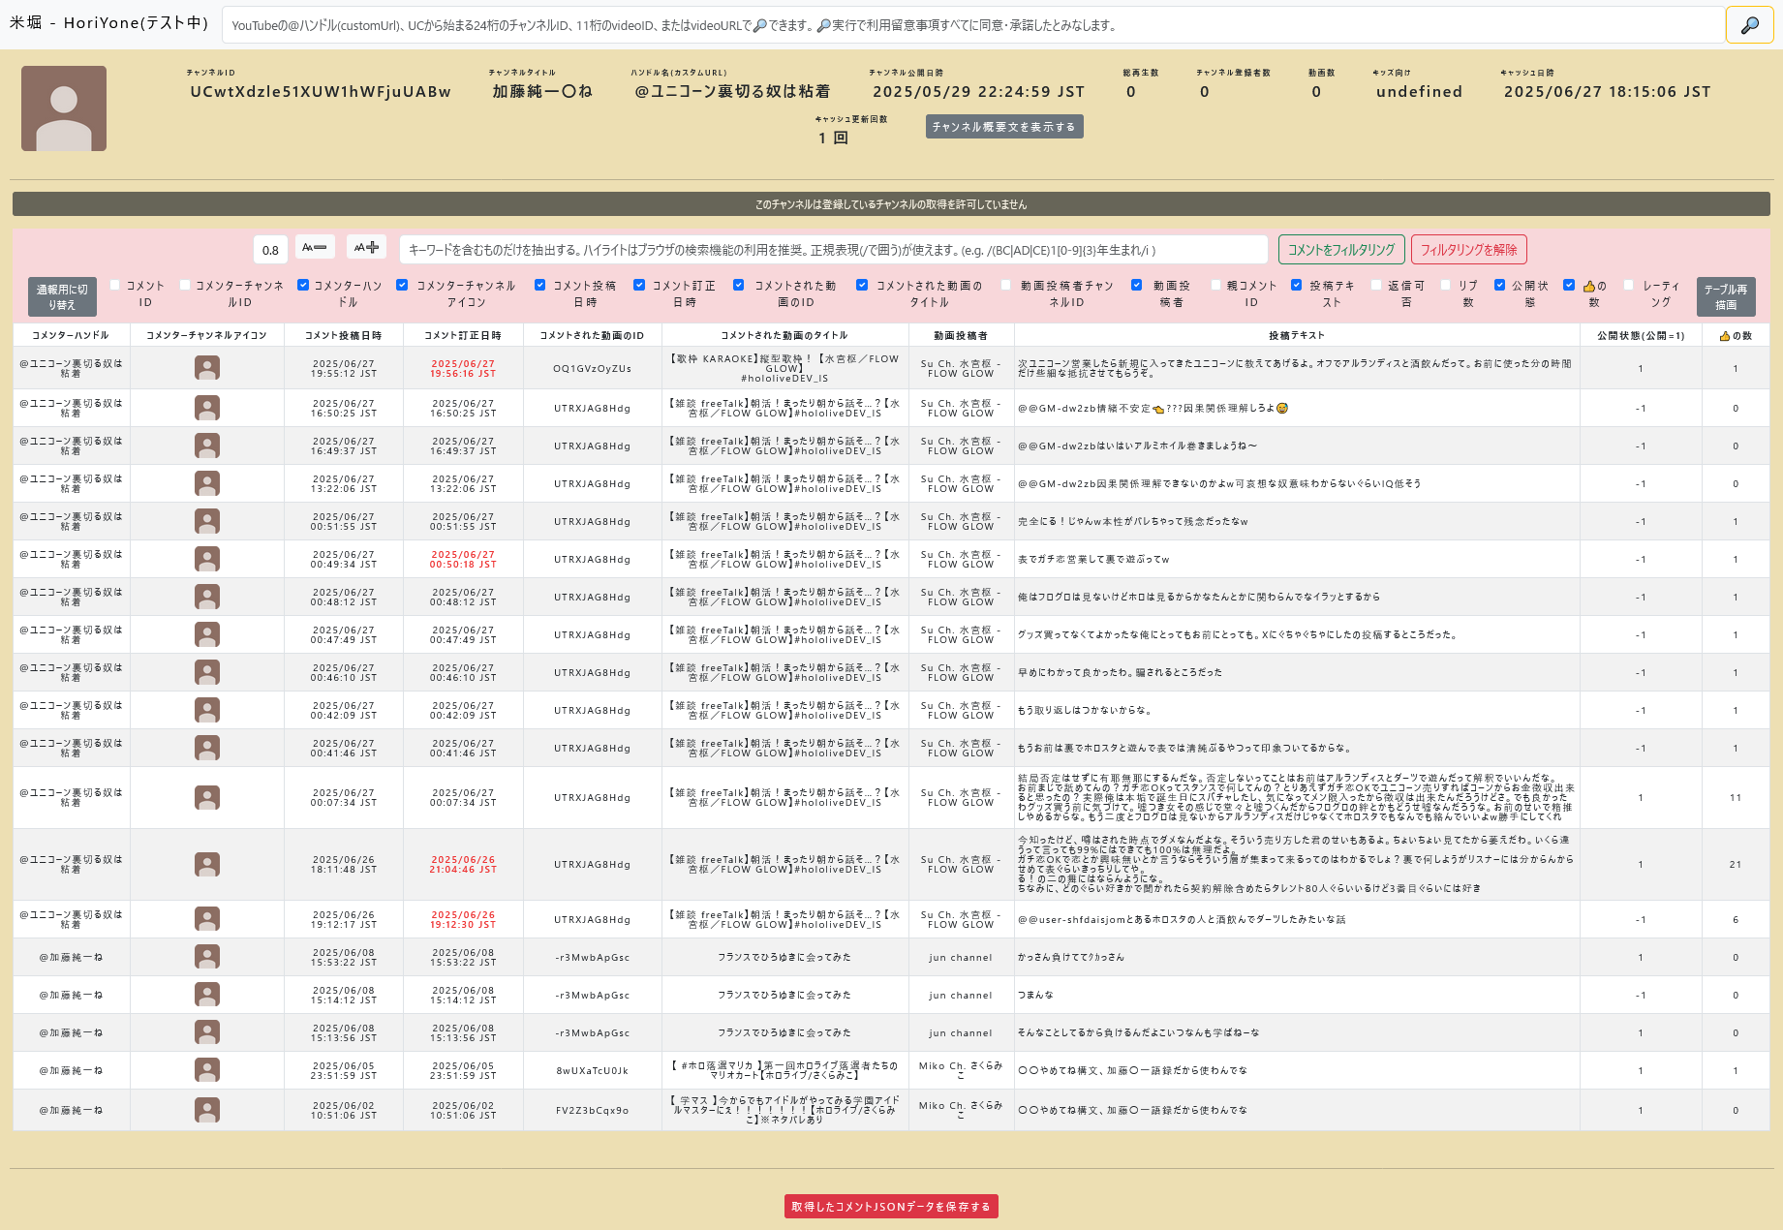Enable the レーティング checkbox
The image size is (1783, 1230).
pyautogui.click(x=1629, y=285)
